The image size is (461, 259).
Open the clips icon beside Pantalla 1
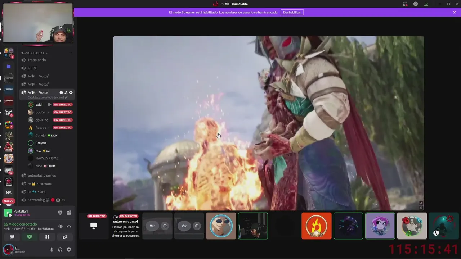[69, 213]
